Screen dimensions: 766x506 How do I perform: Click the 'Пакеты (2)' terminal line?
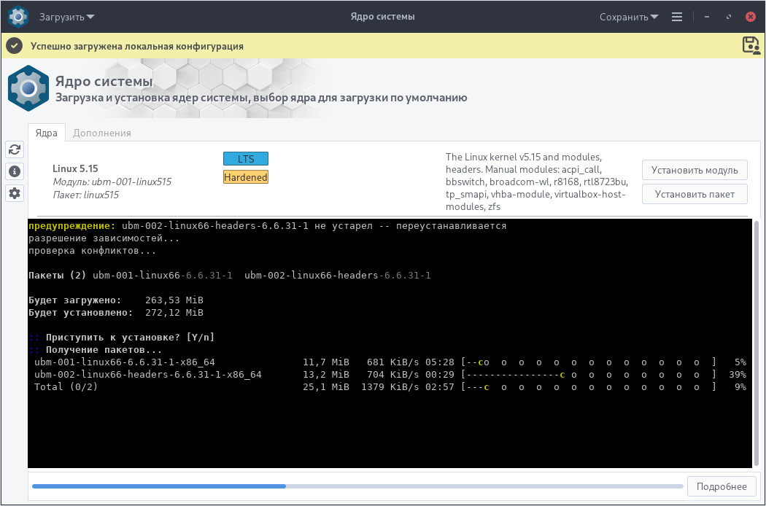[230, 276]
